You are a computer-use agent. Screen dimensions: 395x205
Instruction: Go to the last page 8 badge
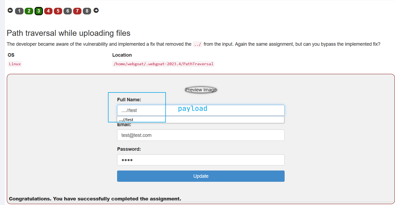[87, 11]
